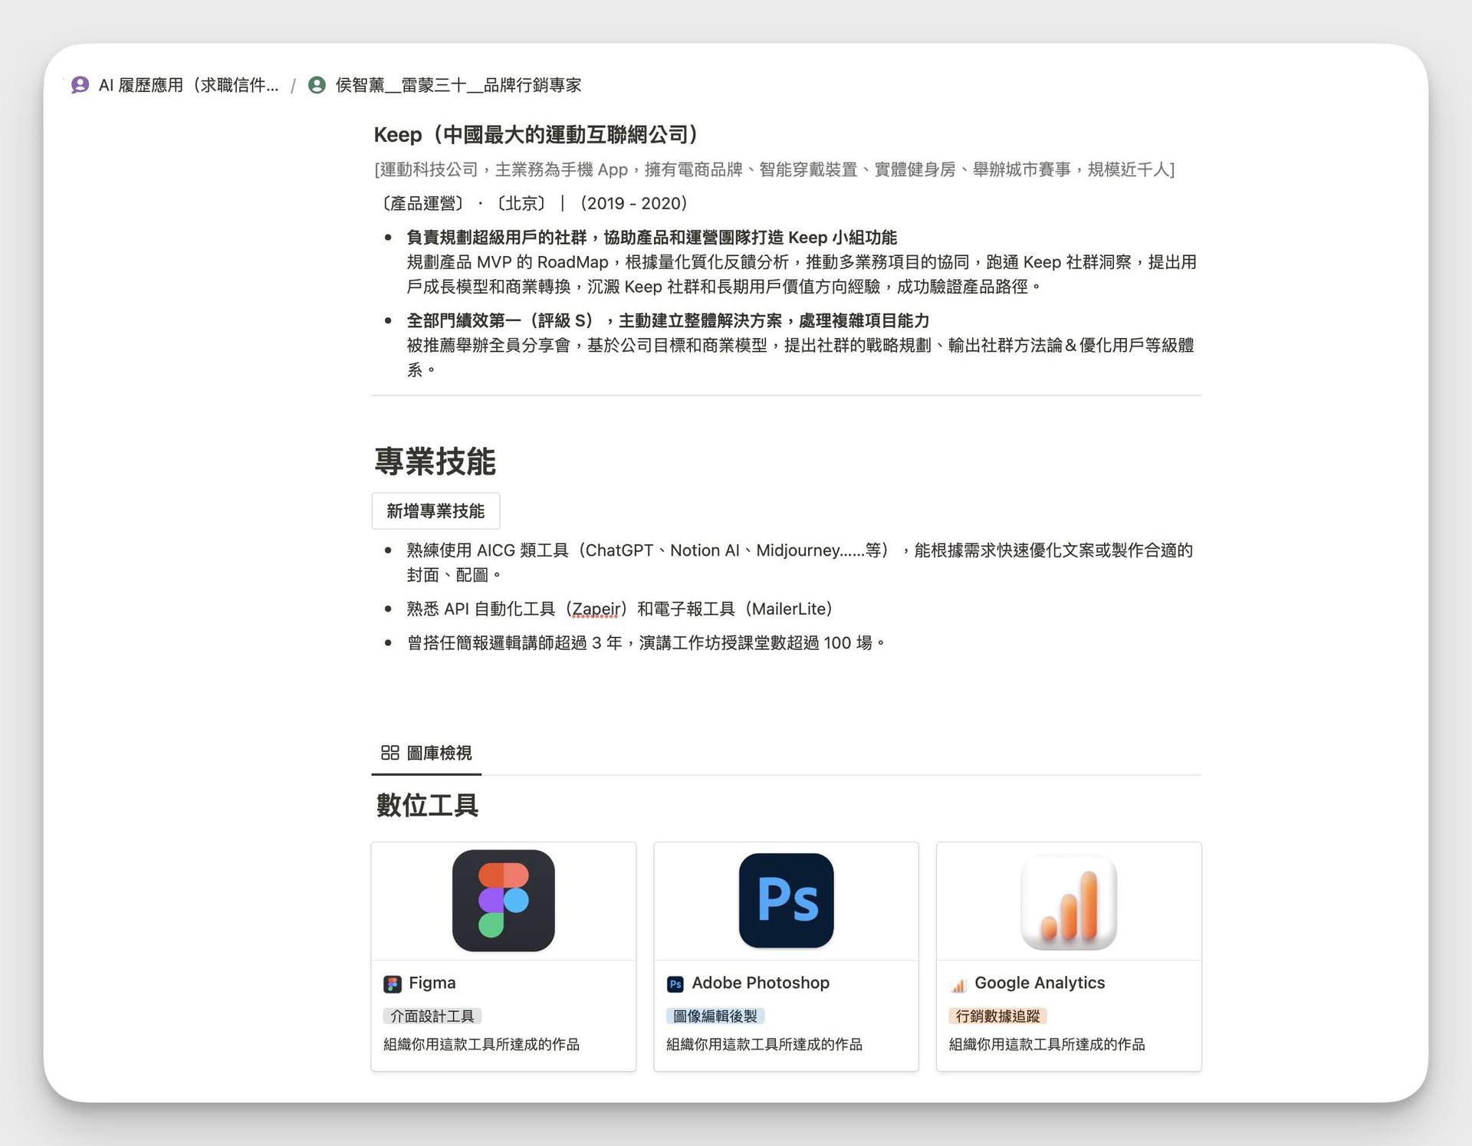The width and height of the screenshot is (1472, 1146).
Task: Click the gallery grid icon in the 圖庫檢視 tab
Action: pyautogui.click(x=389, y=753)
